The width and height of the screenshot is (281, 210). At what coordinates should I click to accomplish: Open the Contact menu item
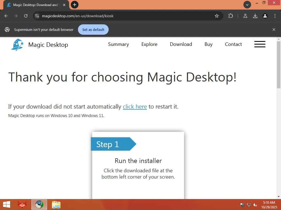point(233,44)
